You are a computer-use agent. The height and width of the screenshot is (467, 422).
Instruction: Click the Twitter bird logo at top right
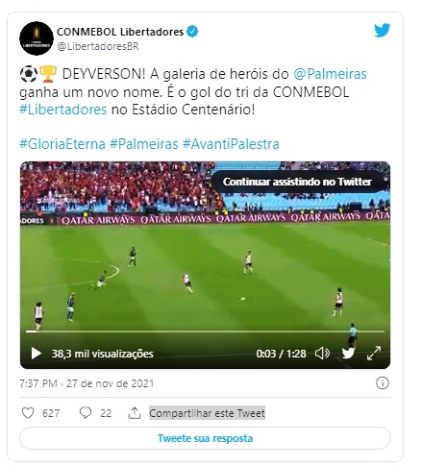pos(382,31)
